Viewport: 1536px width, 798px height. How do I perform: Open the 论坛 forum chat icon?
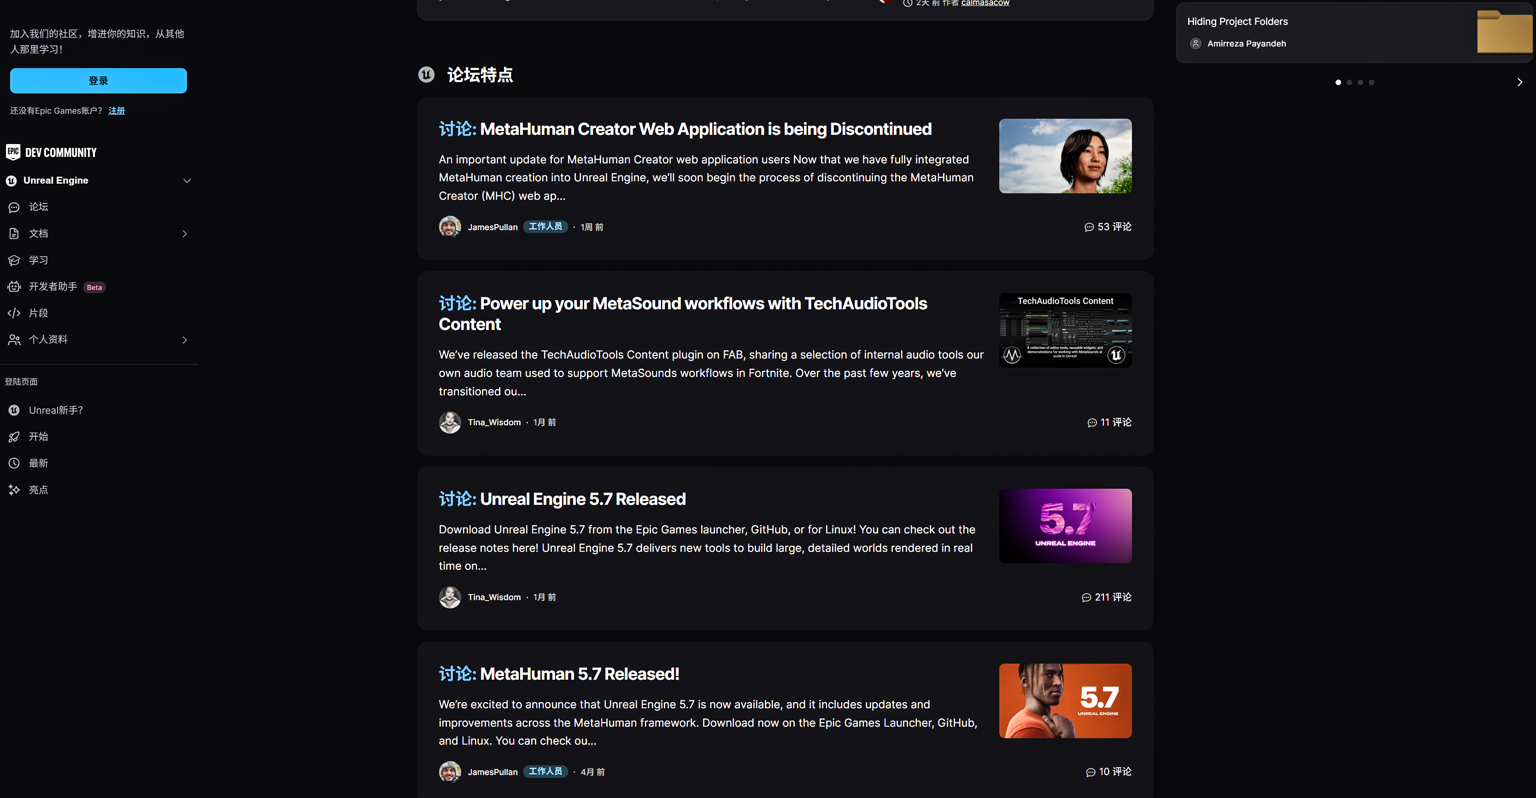point(14,207)
